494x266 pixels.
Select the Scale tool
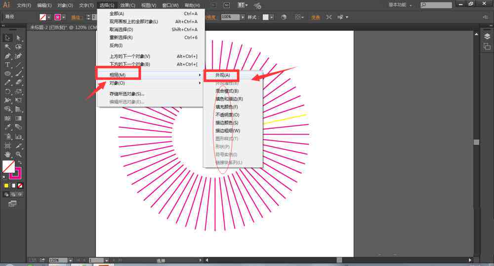pyautogui.click(x=19, y=92)
